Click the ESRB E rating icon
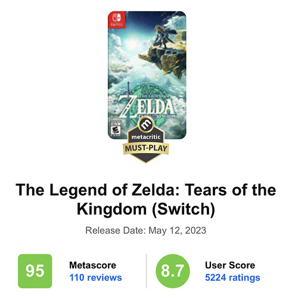 point(116,128)
